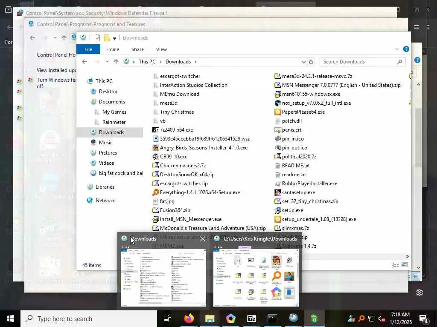The image size is (437, 327).
Task: Click Turn Windows features on or off link
Action: click(56, 83)
